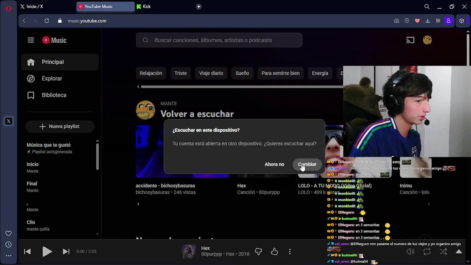Add page to bookmarks heart icon
The image size is (471, 265).
(x=417, y=21)
